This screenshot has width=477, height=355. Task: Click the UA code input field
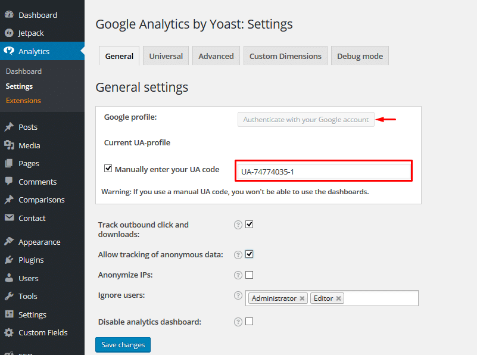coord(324,172)
